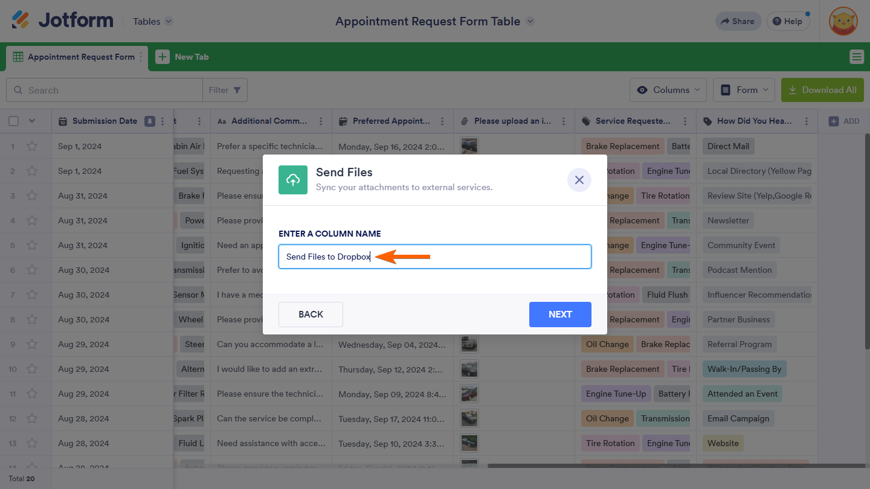870x489 pixels.
Task: Click the NEXT button
Action: click(x=559, y=314)
